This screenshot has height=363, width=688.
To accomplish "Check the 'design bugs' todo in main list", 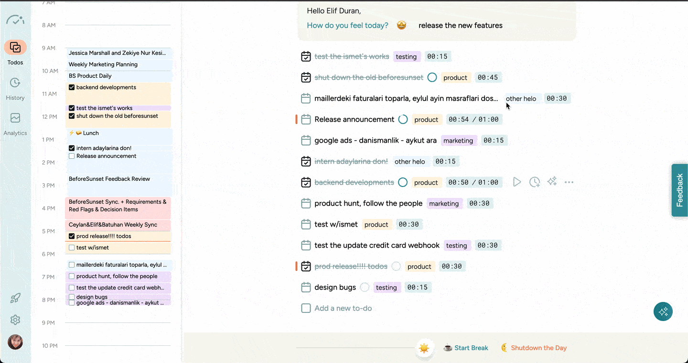I will point(306,288).
